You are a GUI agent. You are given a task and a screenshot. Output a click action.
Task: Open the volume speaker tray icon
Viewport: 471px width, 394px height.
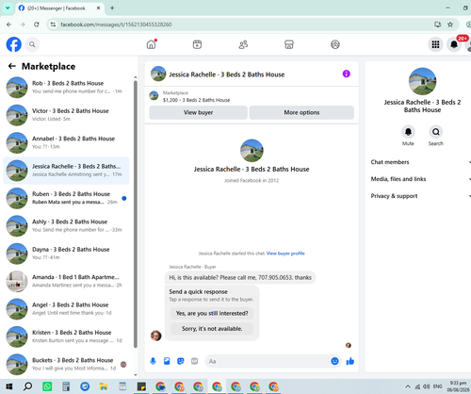tap(427, 386)
